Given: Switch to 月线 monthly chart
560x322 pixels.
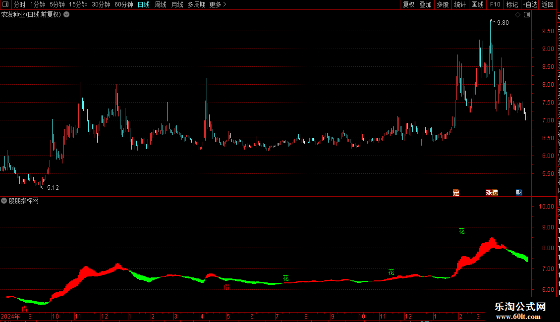Looking at the screenshot, I should (177, 4).
